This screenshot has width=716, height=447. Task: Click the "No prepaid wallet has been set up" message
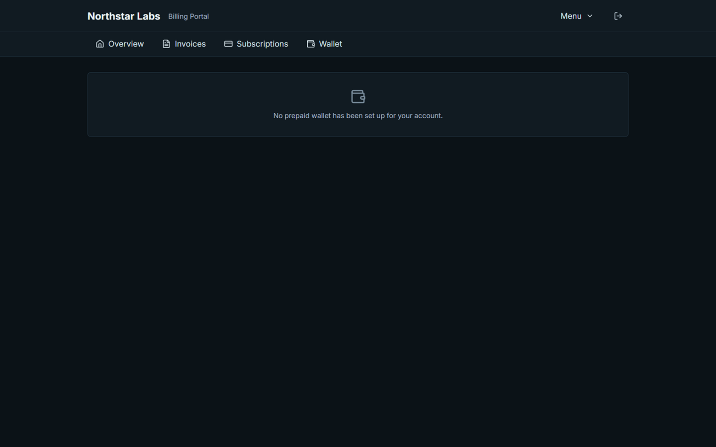358,116
